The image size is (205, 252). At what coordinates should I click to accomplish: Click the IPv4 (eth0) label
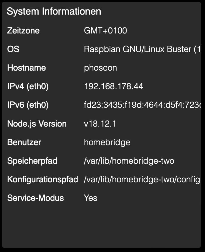coord(28,86)
